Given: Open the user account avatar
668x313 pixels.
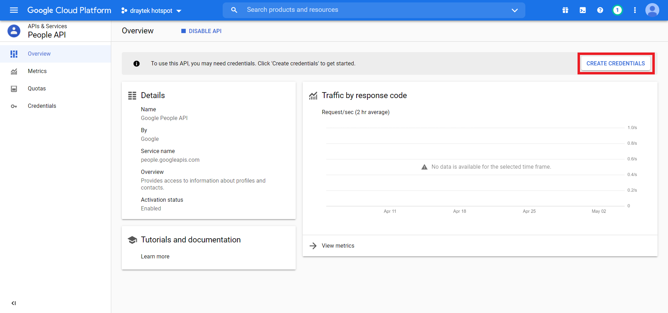Looking at the screenshot, I should 652,10.
